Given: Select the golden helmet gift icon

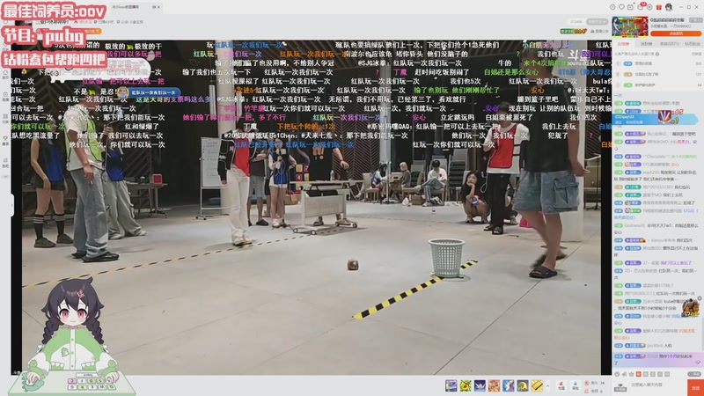Looking at the screenshot, I should [523, 385].
